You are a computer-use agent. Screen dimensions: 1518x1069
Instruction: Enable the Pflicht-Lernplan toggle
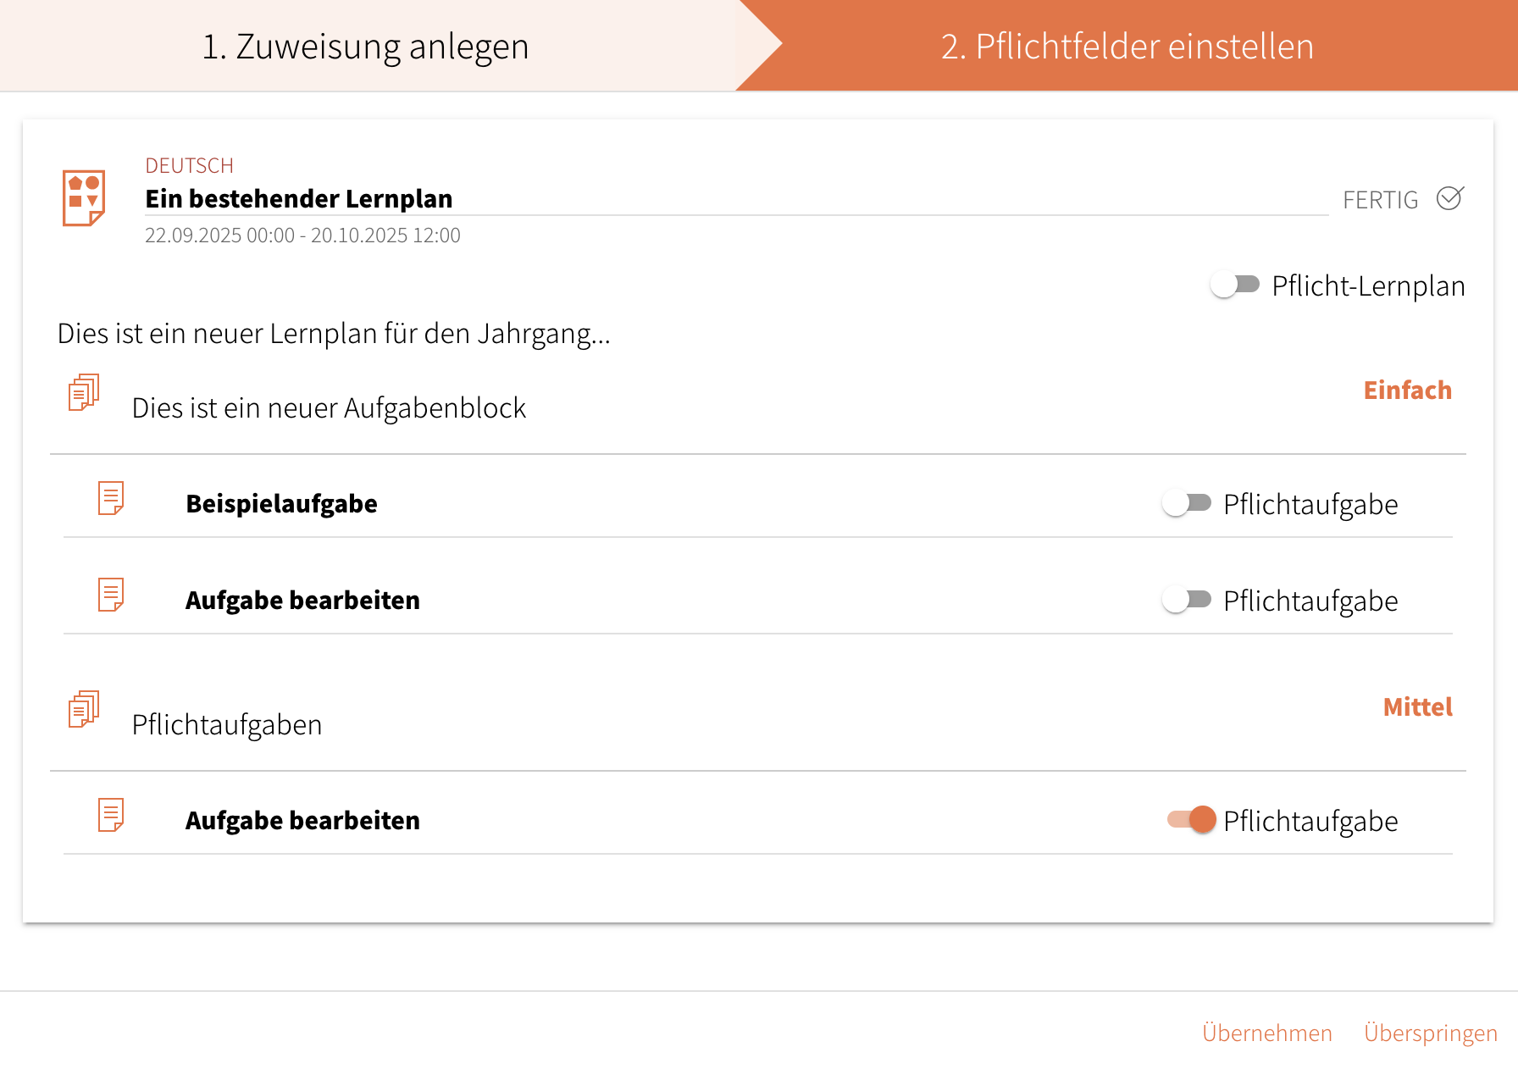pyautogui.click(x=1235, y=285)
